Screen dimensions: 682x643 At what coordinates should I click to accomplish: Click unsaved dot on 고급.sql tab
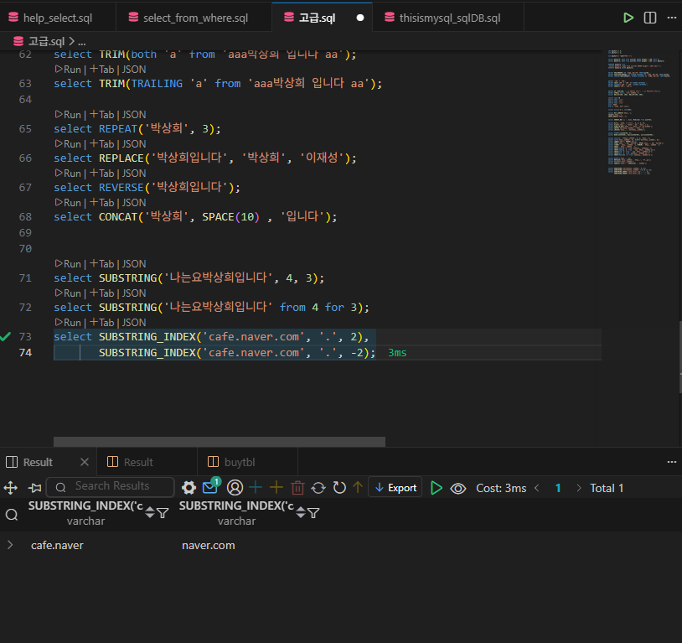pyautogui.click(x=360, y=18)
